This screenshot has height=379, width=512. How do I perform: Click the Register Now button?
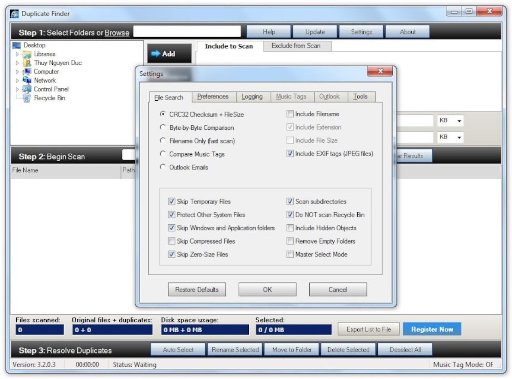click(432, 329)
